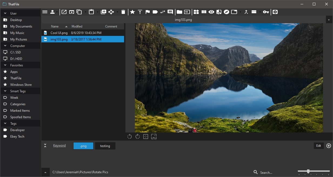Click the Edit button

(x=319, y=146)
